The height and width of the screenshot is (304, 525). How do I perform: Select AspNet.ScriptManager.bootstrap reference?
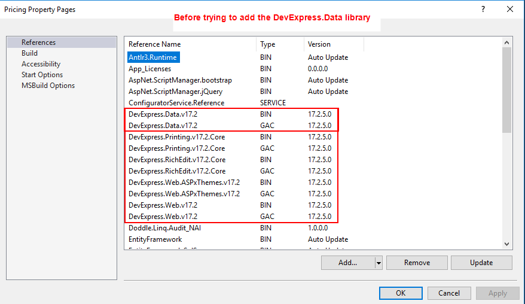(x=180, y=80)
